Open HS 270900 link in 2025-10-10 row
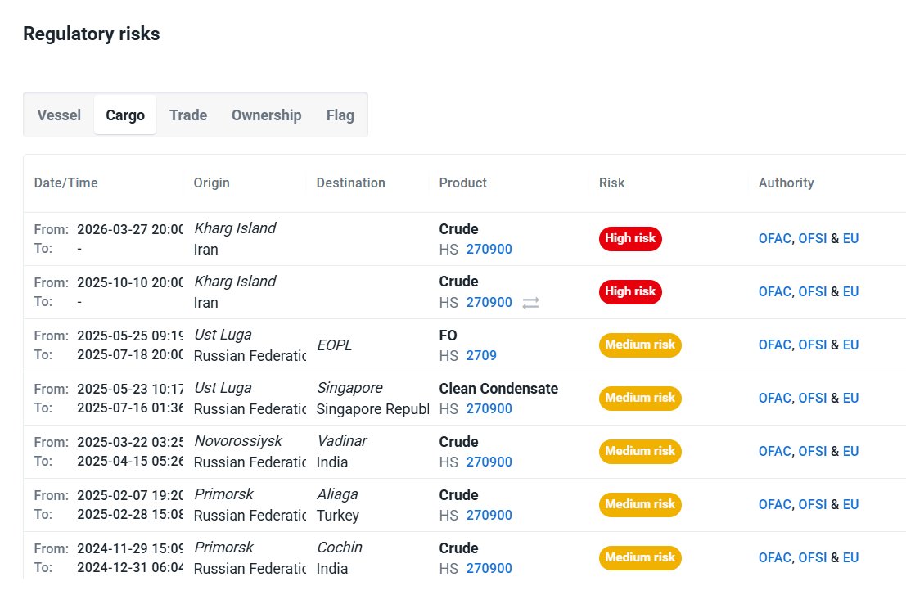The width and height of the screenshot is (906, 595). tap(489, 302)
